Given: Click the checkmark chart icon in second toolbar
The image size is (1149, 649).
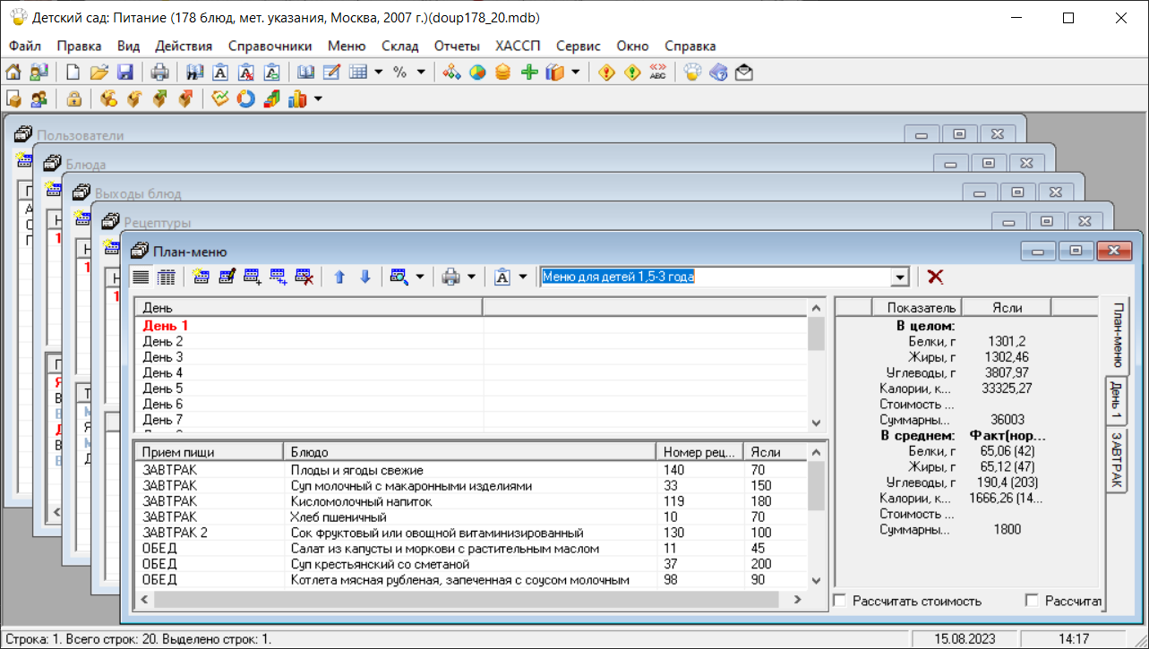Looking at the screenshot, I should [x=220, y=98].
